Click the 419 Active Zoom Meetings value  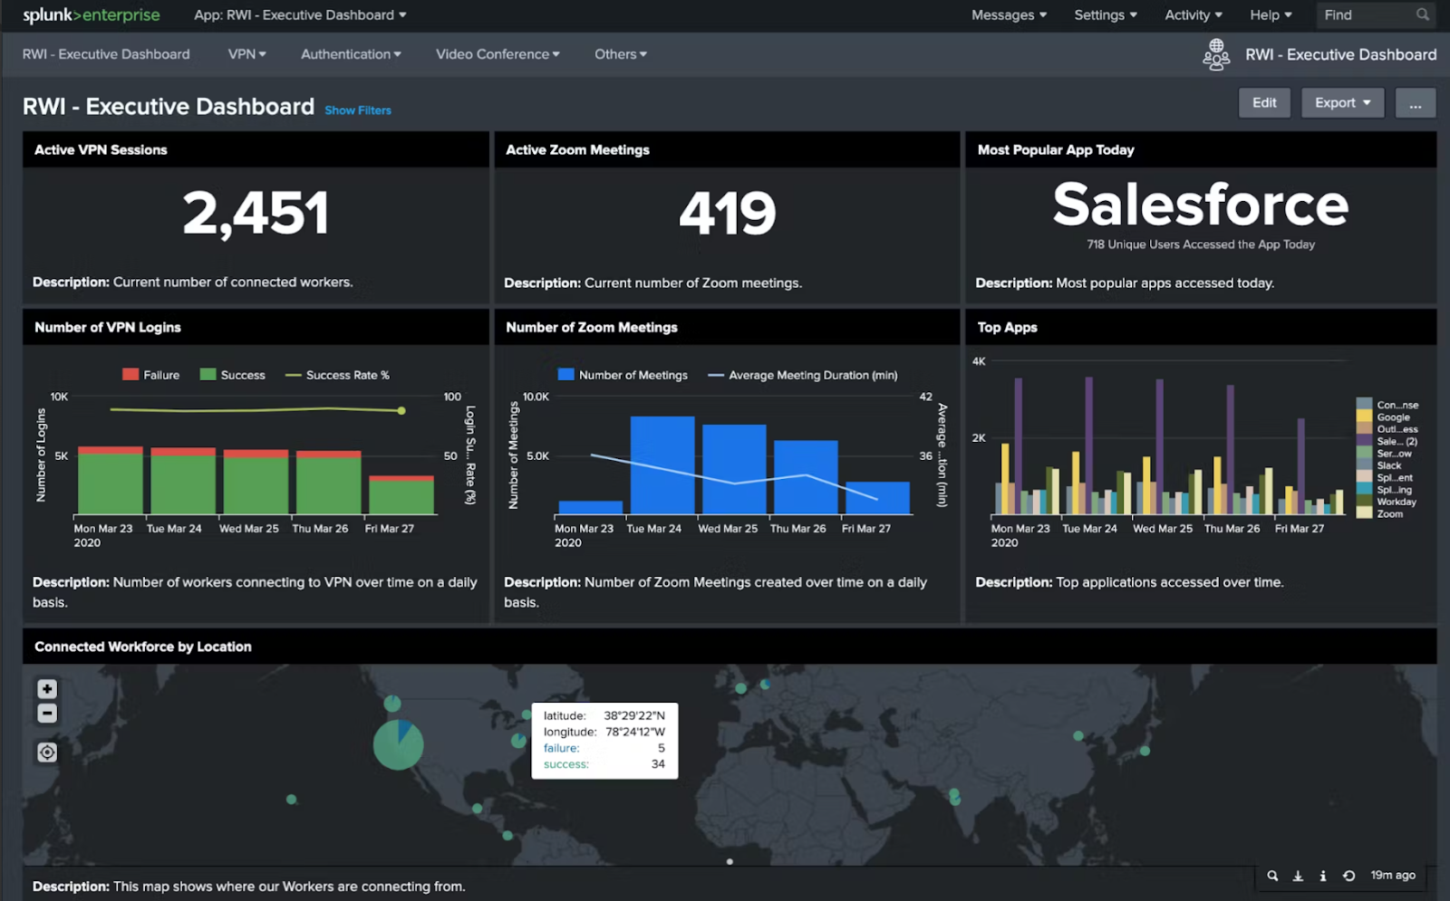tap(728, 214)
